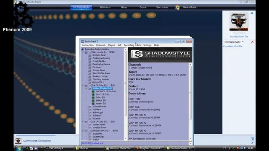269x151 pixels.
Task: Click Invaders Must Die in the playlist
Action: (x=233, y=46)
